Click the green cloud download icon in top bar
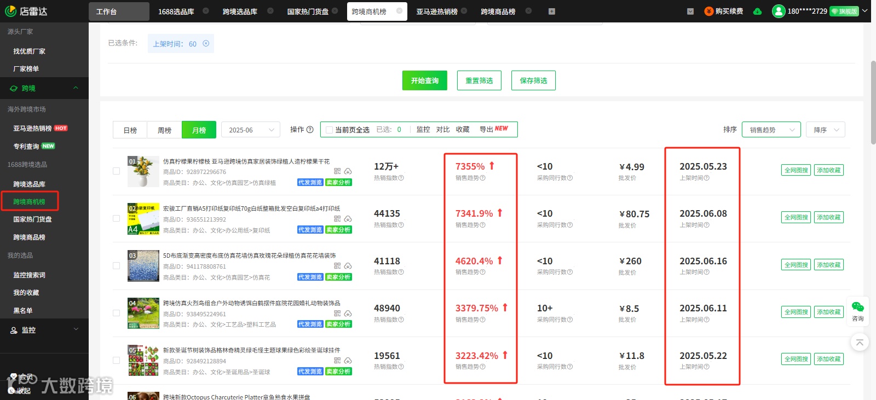Image resolution: width=876 pixels, height=400 pixels. point(757,11)
